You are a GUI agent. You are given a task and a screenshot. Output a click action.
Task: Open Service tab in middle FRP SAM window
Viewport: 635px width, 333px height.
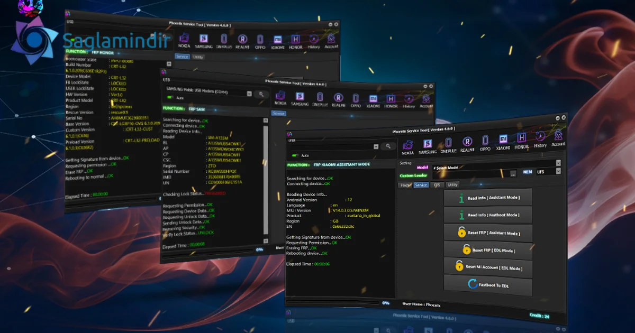coord(279,114)
